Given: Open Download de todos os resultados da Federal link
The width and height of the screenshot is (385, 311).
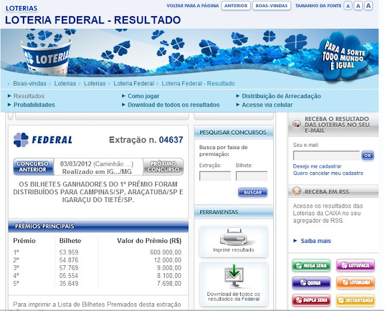Looking at the screenshot, I should 233,297.
